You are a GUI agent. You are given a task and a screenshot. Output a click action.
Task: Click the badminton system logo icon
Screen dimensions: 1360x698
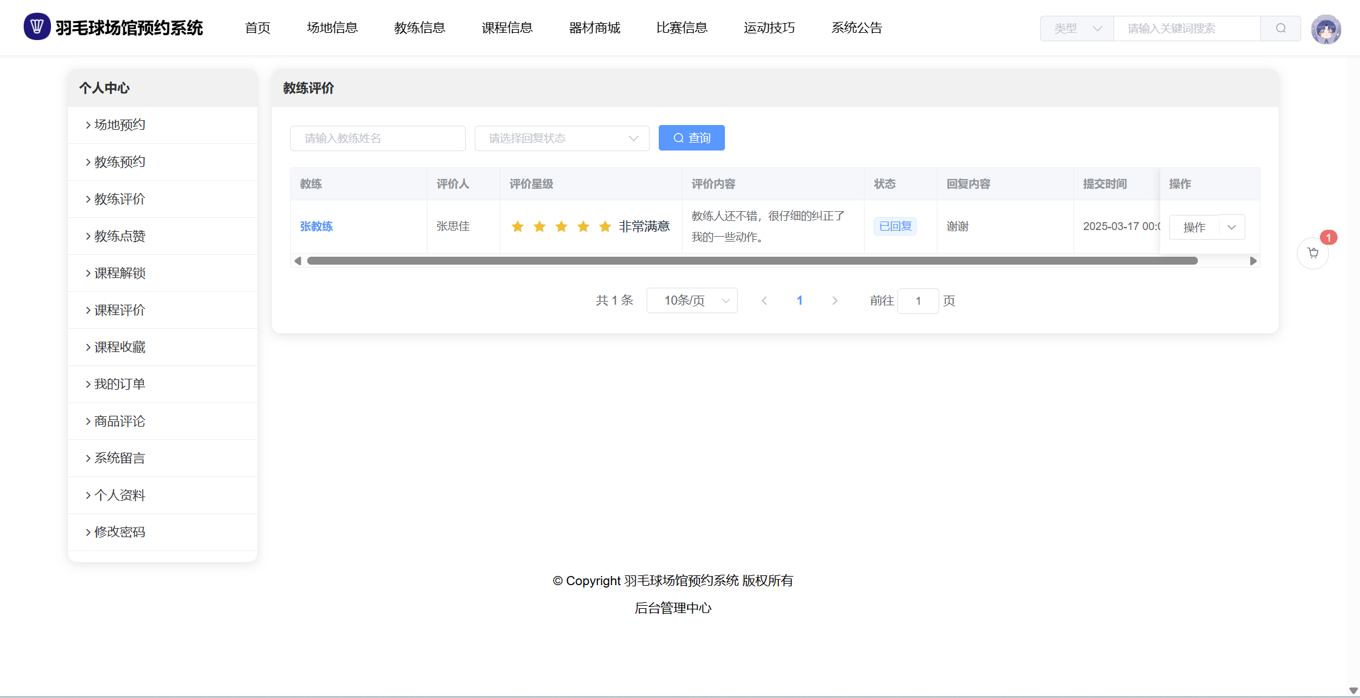click(x=37, y=27)
